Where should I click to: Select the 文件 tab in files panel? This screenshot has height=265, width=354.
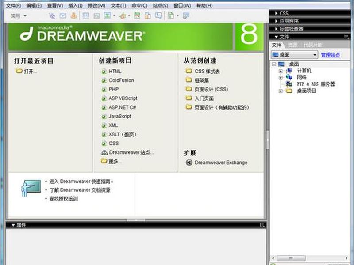coord(276,45)
